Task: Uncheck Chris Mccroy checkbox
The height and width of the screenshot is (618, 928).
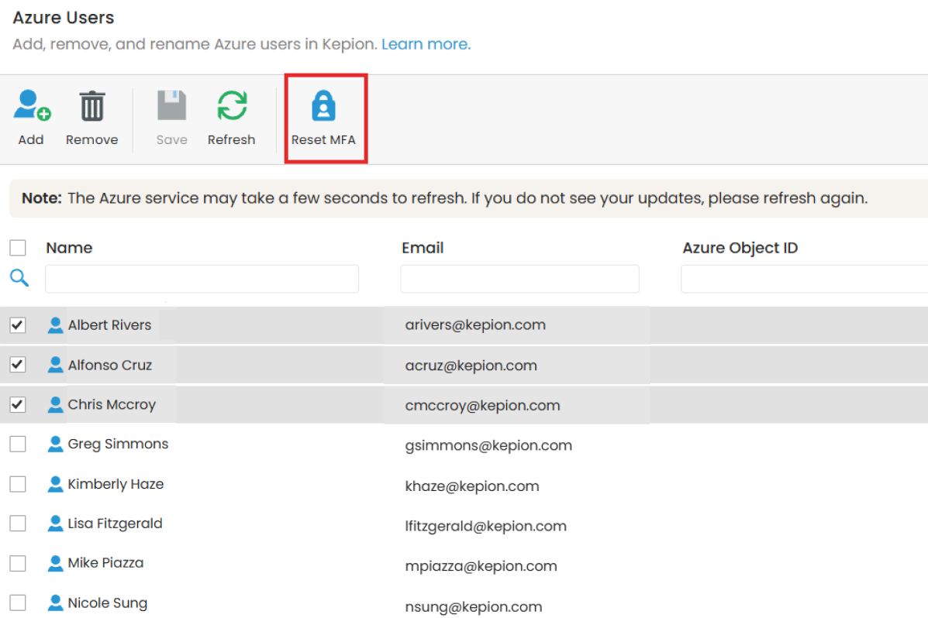Action: (18, 404)
